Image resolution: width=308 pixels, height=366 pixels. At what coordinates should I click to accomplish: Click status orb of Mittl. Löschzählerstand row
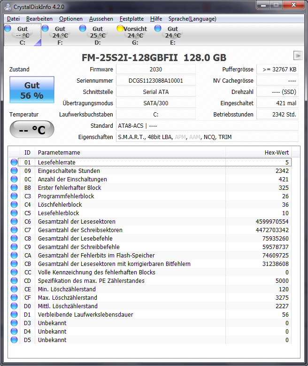tap(14, 306)
